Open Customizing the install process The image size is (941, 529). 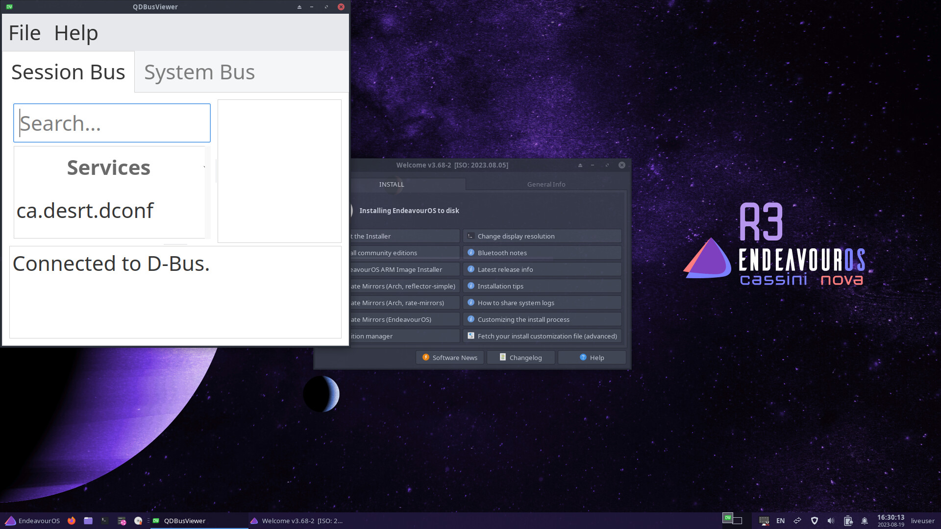point(542,319)
